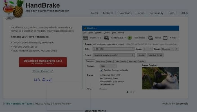Click the Preview toolbar label
The height and width of the screenshot is (112, 197).
[173, 38]
